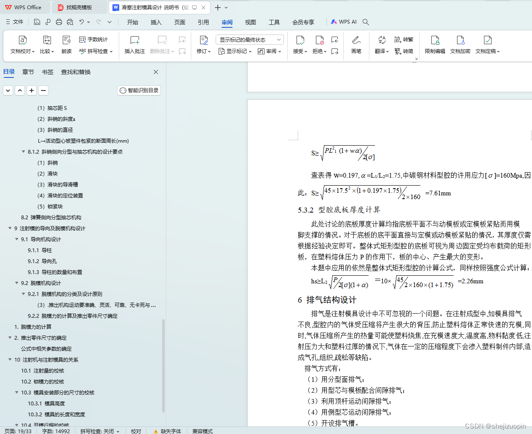Click 校对 in the status bar

coord(136,431)
